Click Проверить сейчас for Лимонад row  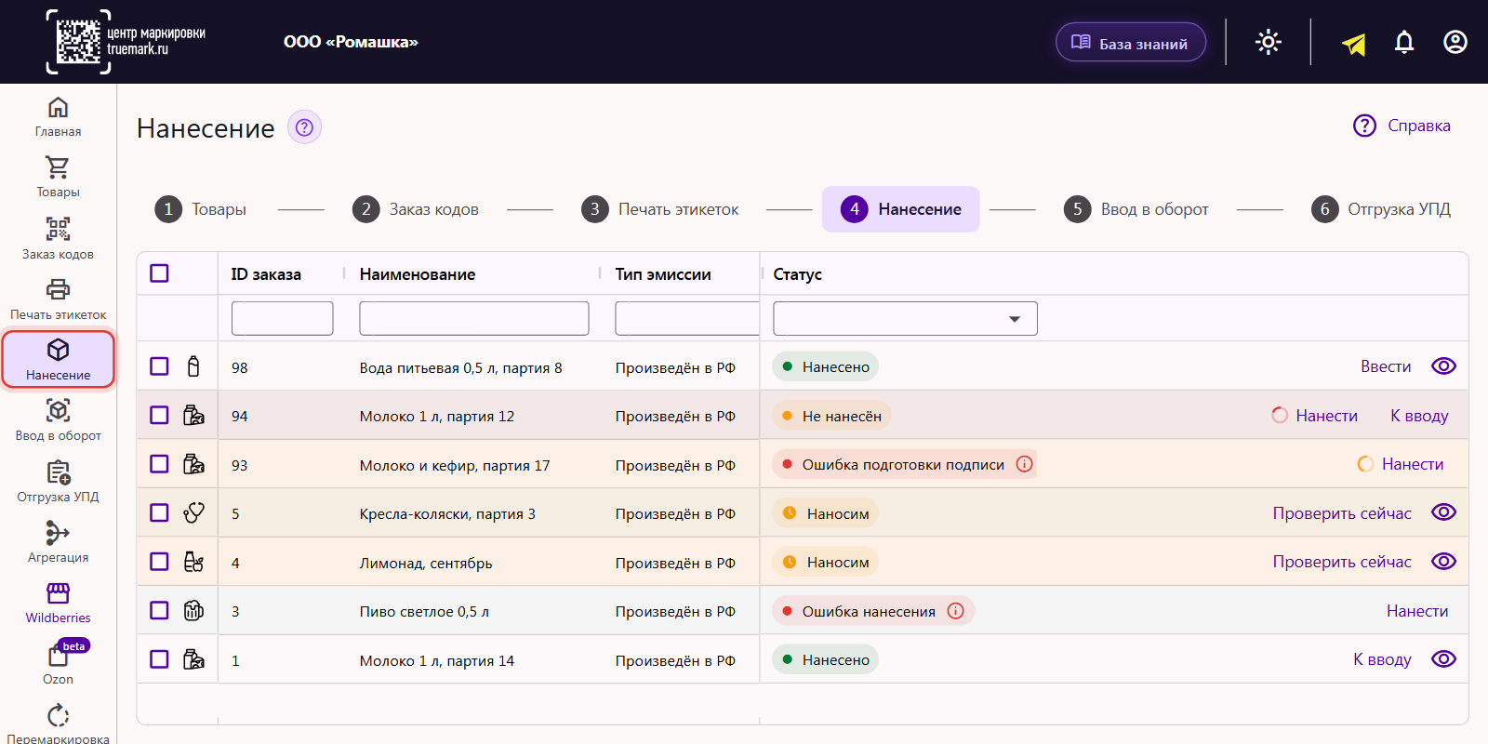[x=1342, y=562]
